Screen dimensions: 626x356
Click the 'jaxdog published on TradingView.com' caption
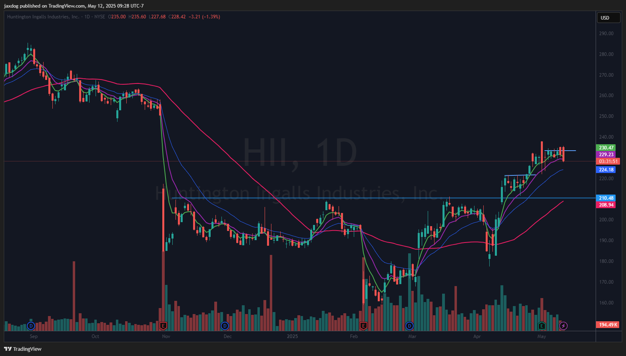point(45,6)
